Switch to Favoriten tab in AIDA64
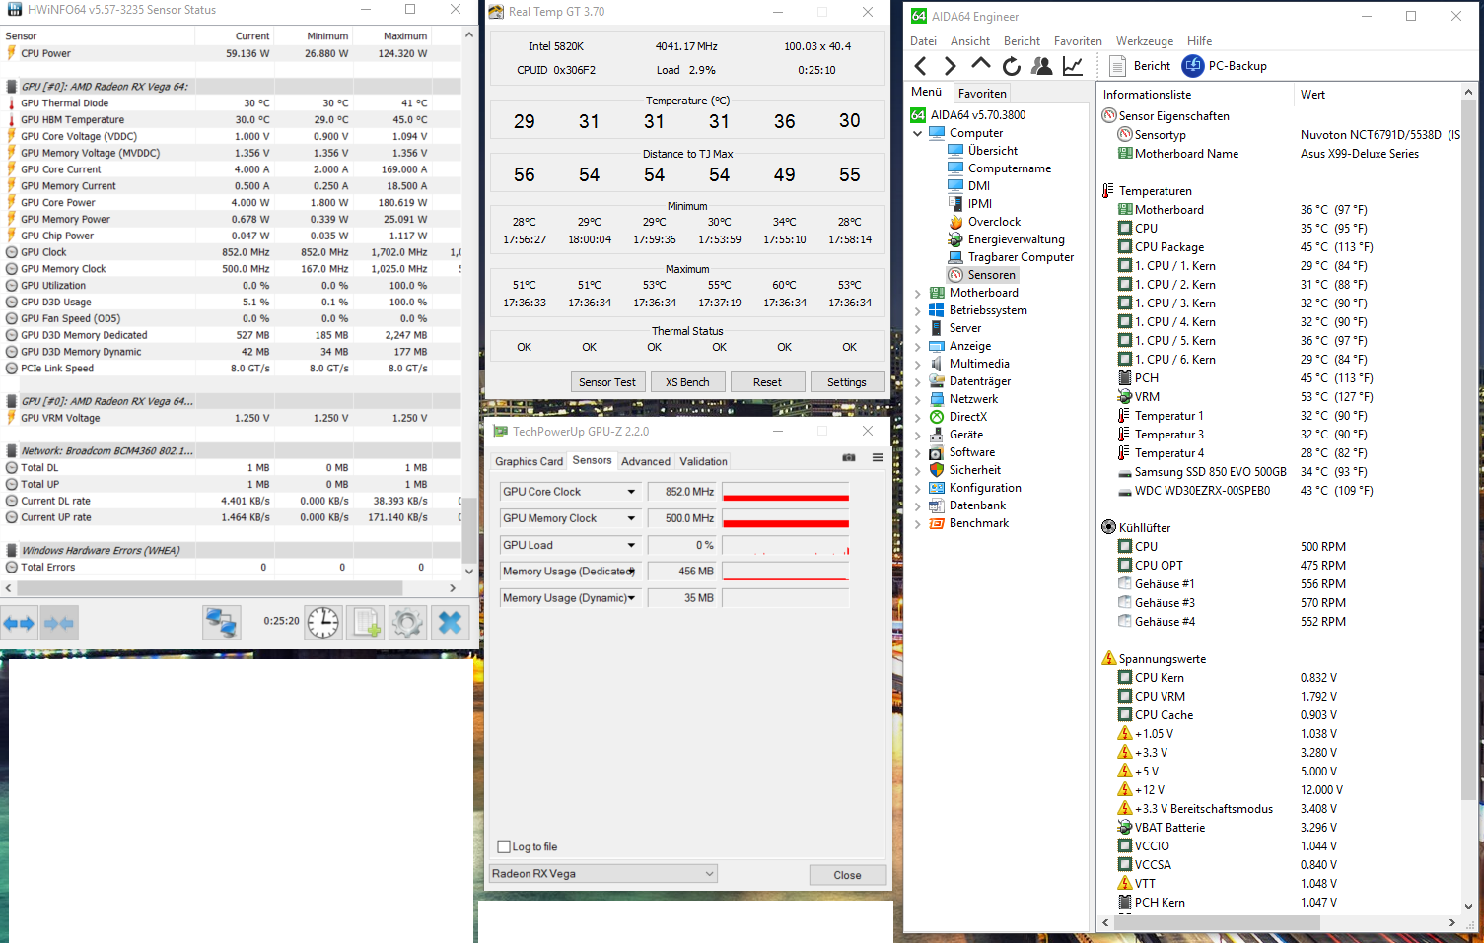The image size is (1484, 943). [982, 94]
